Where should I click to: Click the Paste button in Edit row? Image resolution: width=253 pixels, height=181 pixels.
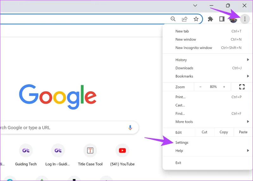pos(243,132)
